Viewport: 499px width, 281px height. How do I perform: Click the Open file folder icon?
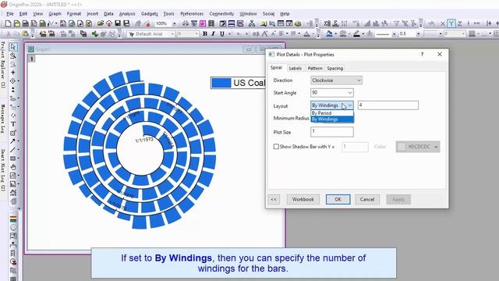[x=101, y=23]
